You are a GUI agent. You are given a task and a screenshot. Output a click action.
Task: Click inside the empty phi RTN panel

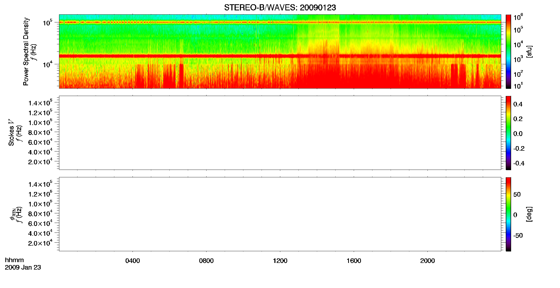[x=280, y=214]
